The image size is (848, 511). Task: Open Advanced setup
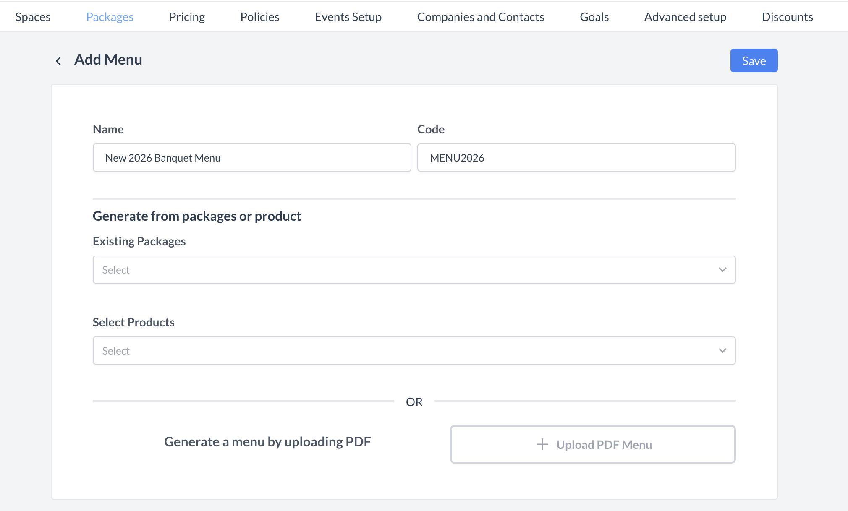click(x=685, y=16)
